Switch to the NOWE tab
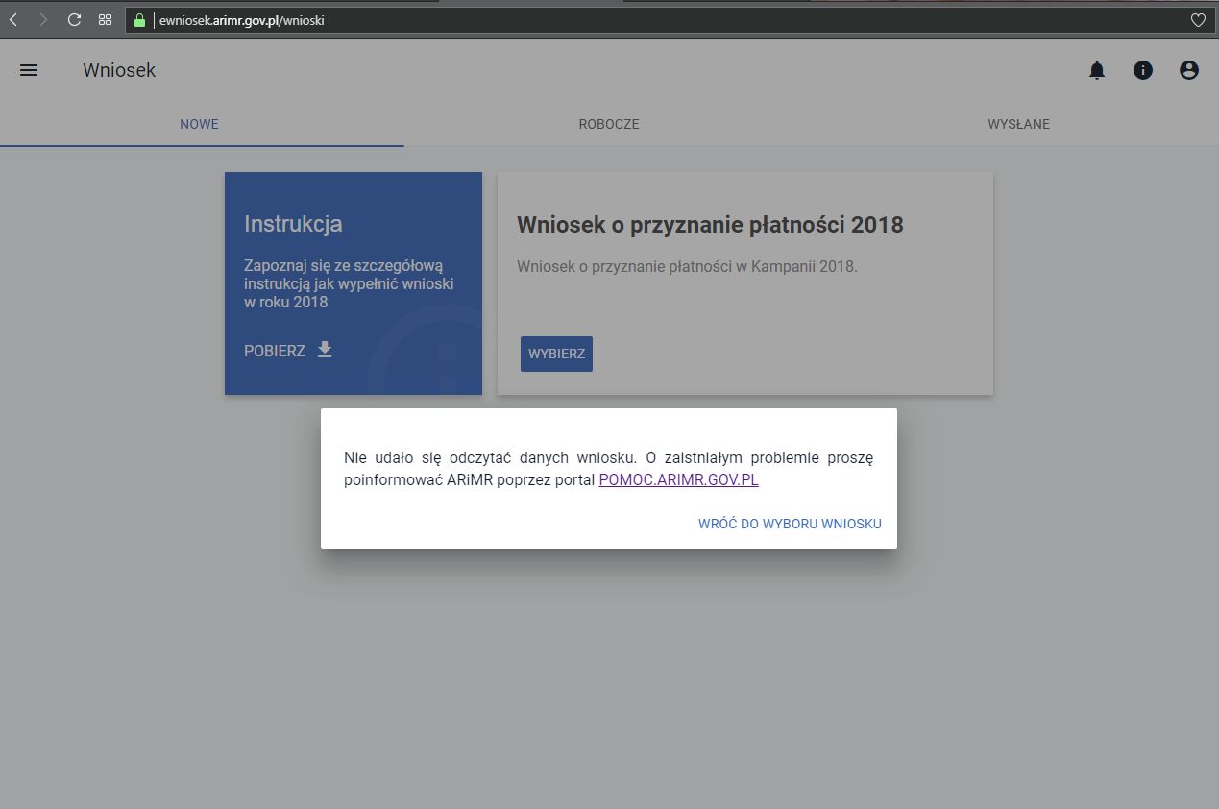The image size is (1219, 809). click(x=200, y=124)
